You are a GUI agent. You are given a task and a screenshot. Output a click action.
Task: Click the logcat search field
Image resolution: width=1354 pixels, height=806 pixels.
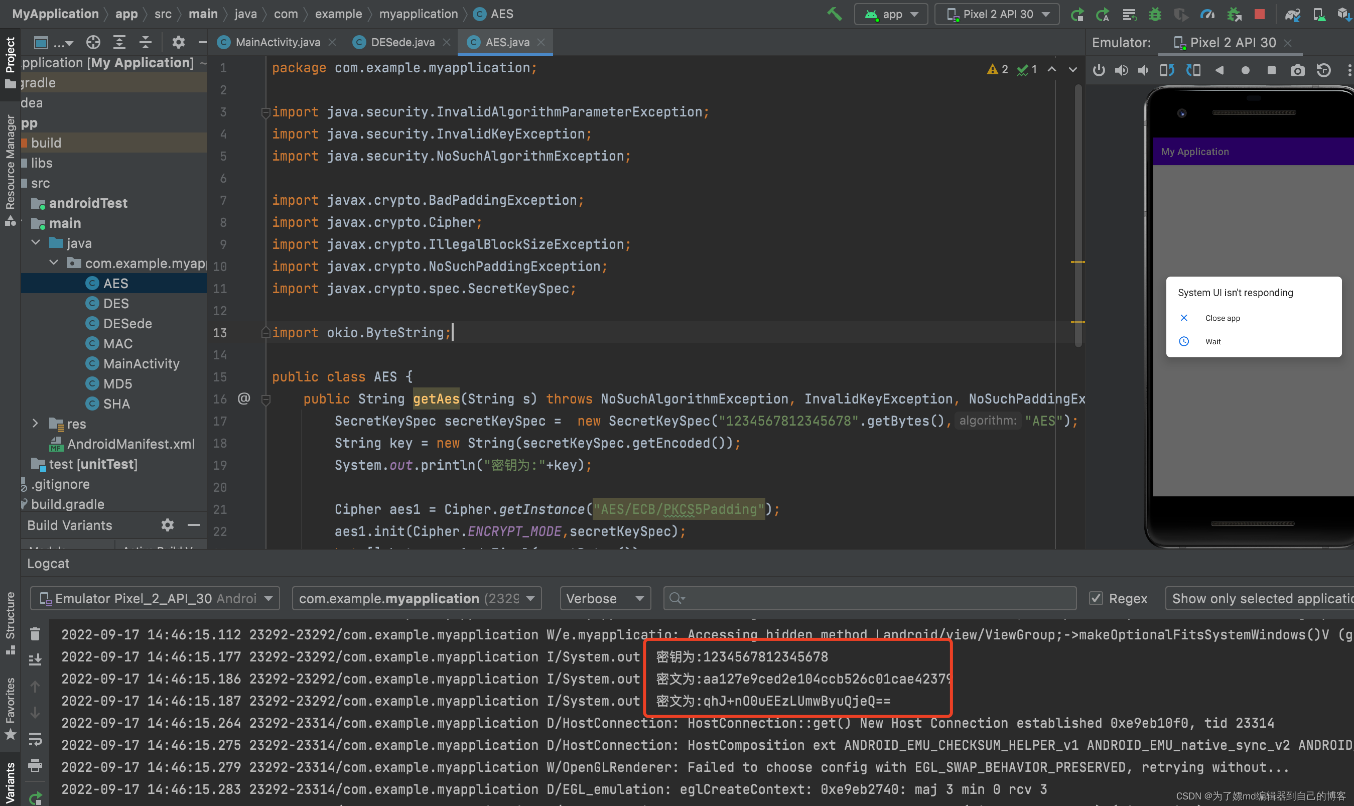pyautogui.click(x=870, y=598)
